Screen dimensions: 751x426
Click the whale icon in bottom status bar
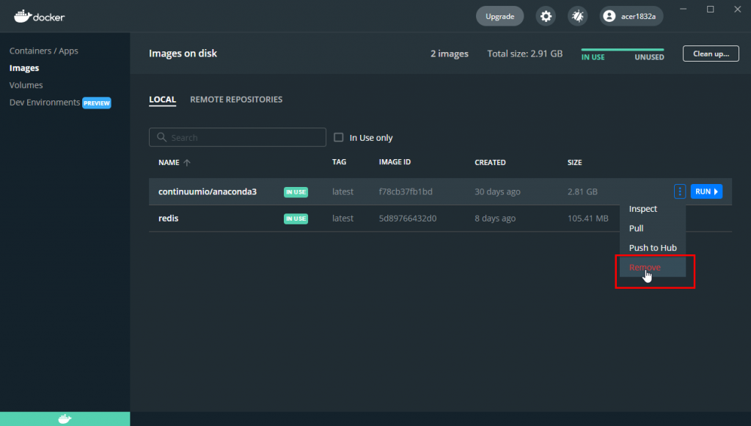[65, 419]
